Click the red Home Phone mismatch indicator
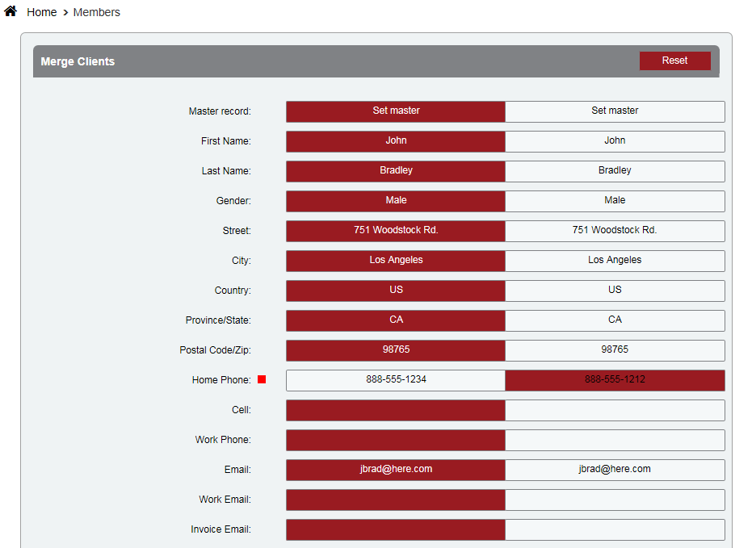The height and width of the screenshot is (548, 752). coord(262,380)
